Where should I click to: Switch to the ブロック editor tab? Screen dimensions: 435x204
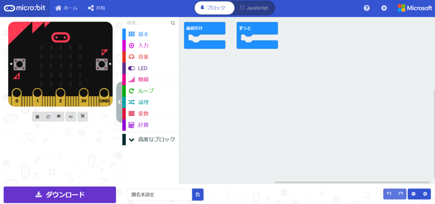pyautogui.click(x=214, y=8)
